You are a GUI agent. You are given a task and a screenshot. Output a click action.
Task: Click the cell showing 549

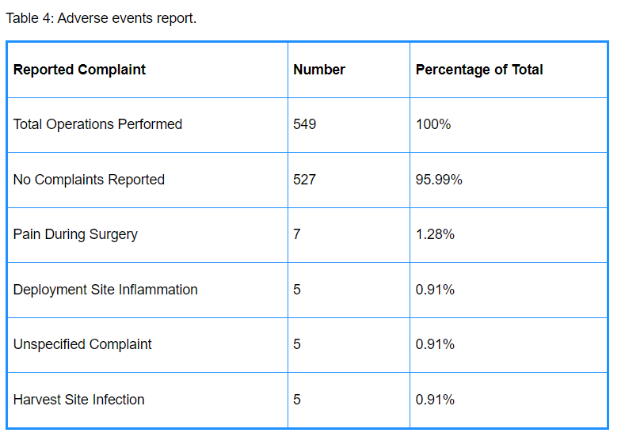pos(305,124)
